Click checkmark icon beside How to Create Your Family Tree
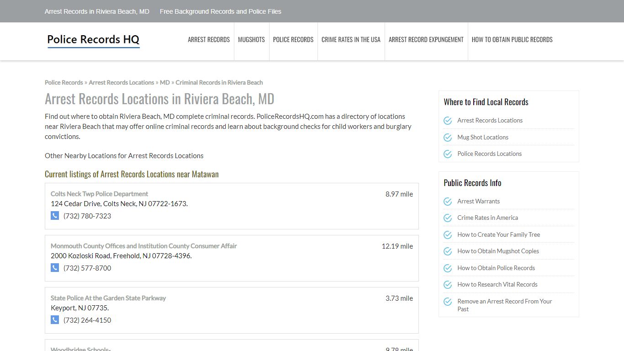The width and height of the screenshot is (624, 351). point(448,235)
